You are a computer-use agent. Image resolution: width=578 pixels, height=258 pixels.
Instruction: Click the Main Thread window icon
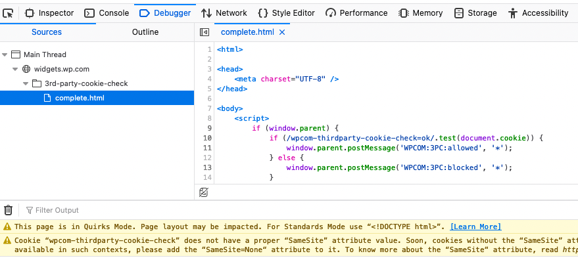click(x=16, y=54)
